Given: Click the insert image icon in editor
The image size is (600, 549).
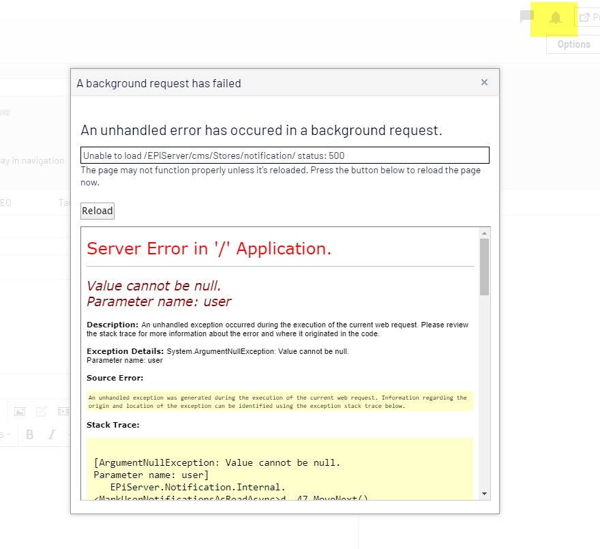Looking at the screenshot, I should point(20,411).
